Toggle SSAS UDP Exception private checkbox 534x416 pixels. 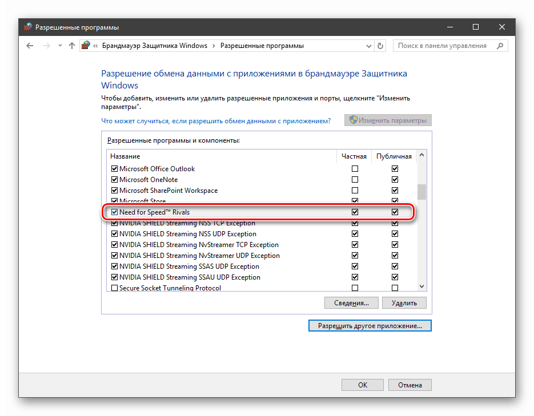(355, 266)
